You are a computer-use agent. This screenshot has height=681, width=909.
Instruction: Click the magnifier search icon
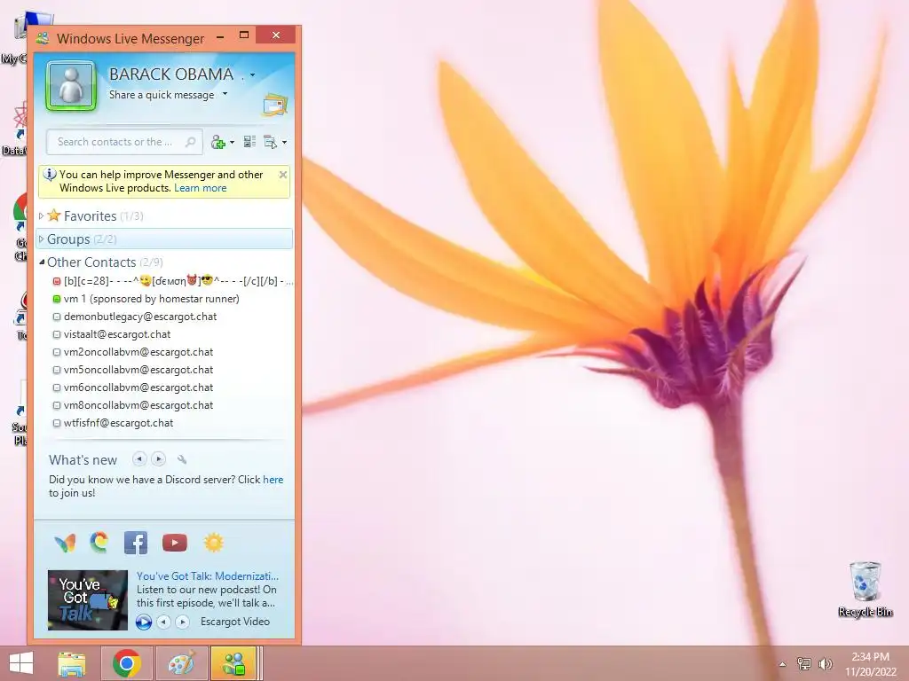point(190,142)
